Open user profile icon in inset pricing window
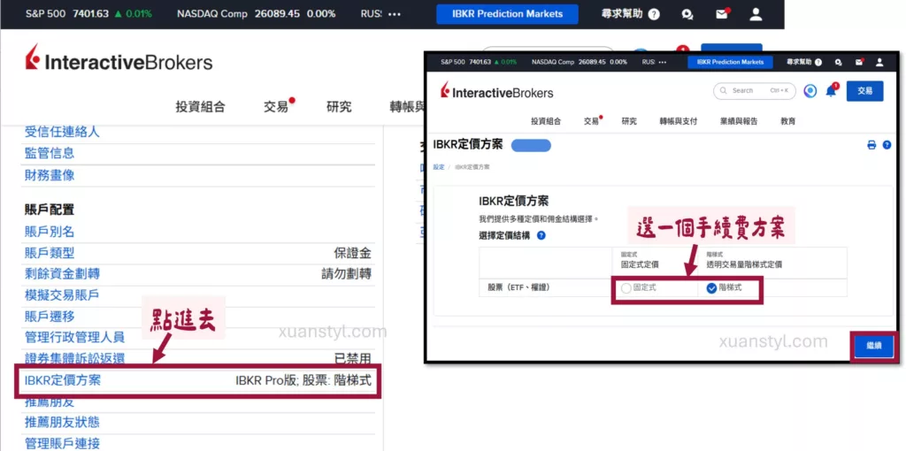This screenshot has height=451, width=906. pos(879,62)
